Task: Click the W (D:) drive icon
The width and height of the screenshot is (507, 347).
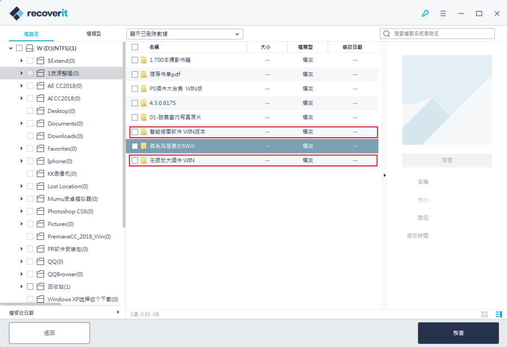Action: pyautogui.click(x=30, y=48)
